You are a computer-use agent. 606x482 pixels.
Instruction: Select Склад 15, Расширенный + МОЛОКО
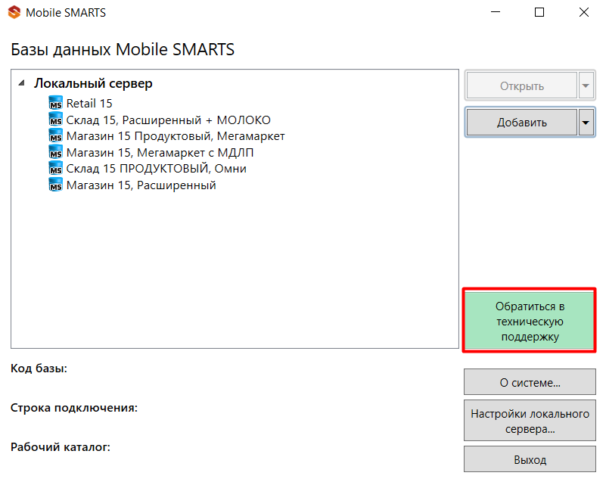(168, 120)
